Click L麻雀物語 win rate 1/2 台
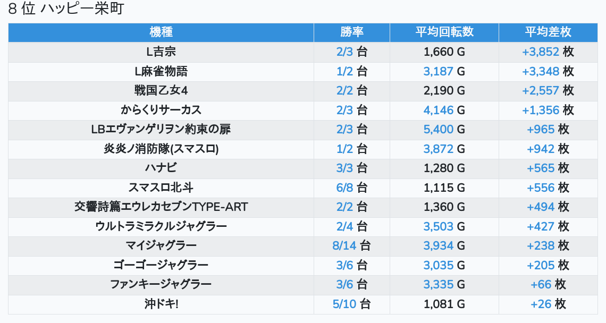Screen dimensions: 606x323 (352, 71)
